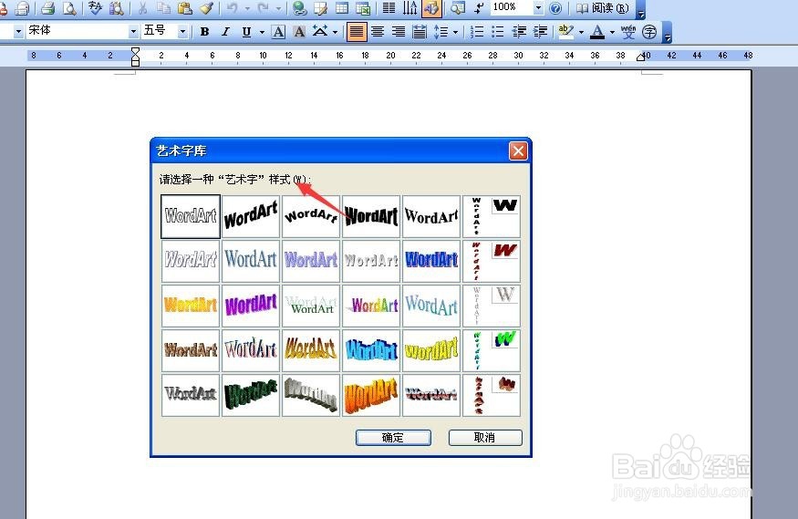Click the Insert Table icon

(342, 7)
